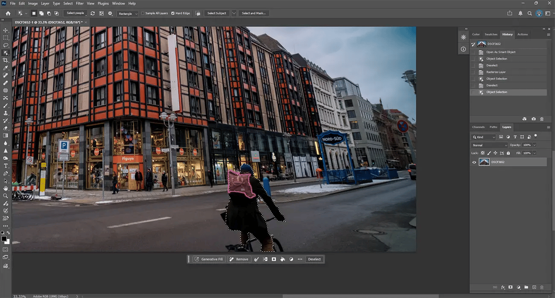Click the Generative Fill button
The width and height of the screenshot is (555, 298).
[209, 259]
